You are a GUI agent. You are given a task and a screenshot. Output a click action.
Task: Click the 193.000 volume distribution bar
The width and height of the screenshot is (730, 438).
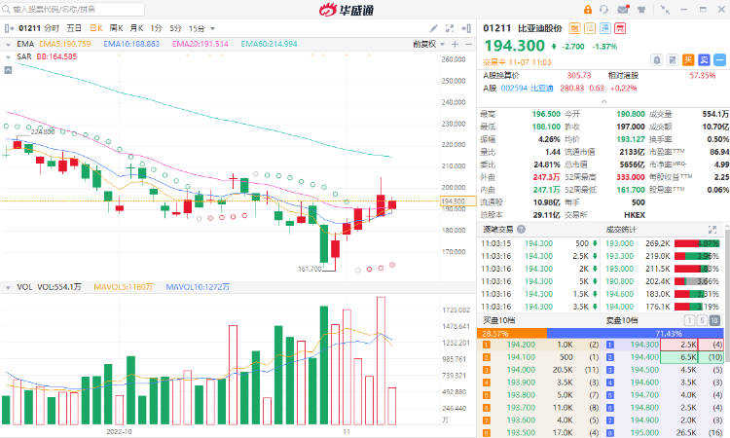(697, 243)
